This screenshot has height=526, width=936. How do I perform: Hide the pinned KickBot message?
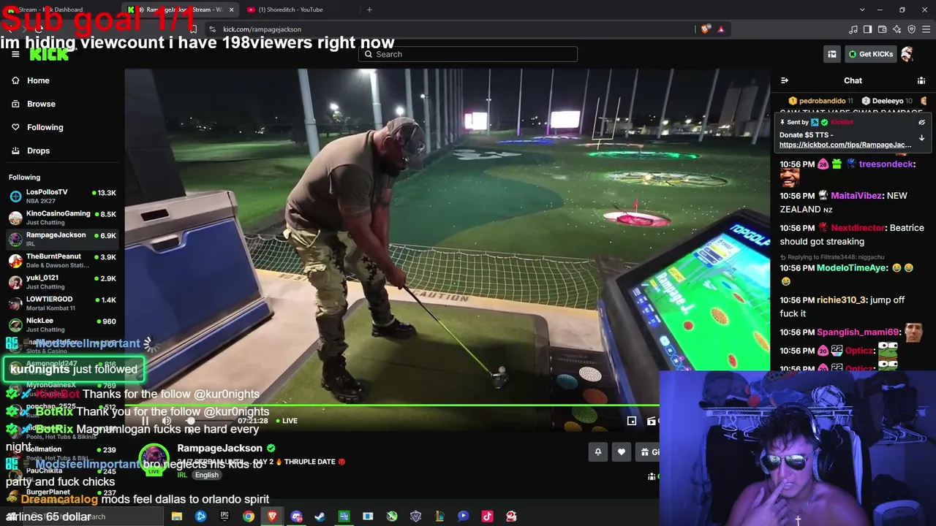click(921, 123)
